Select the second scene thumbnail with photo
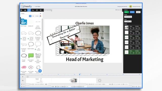The width and height of the screenshot is (162, 91). 74,80
